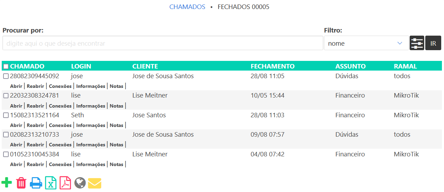Check the box for ticket 28082309445092
The height and width of the screenshot is (192, 444).
pos(6,76)
